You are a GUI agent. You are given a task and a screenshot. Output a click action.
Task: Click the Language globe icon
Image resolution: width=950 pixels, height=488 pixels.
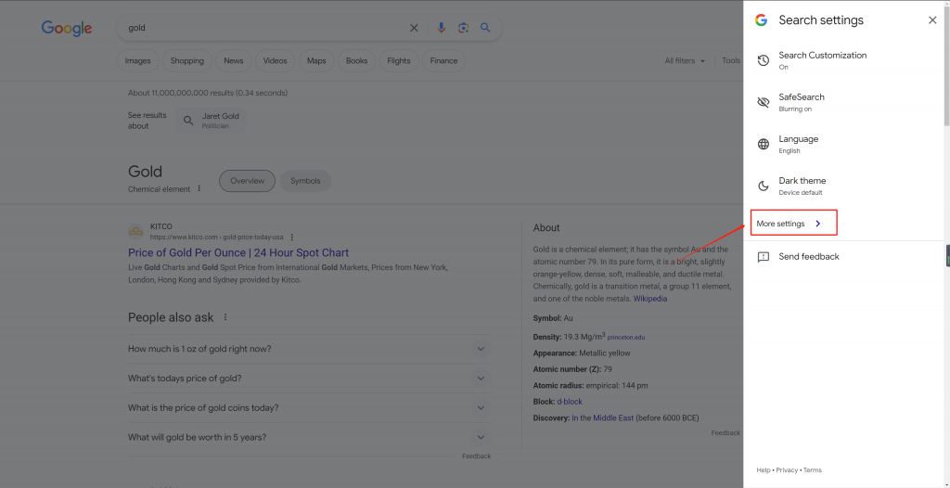coord(764,145)
